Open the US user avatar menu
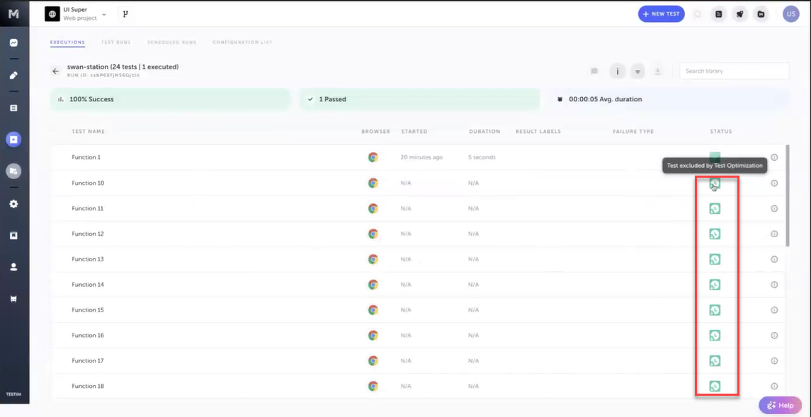 (x=791, y=14)
